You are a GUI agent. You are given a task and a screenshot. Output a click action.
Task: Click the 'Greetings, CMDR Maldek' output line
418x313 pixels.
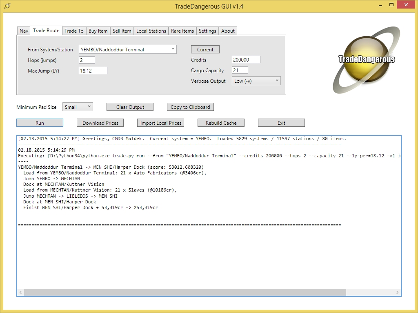pyautogui.click(x=182, y=139)
